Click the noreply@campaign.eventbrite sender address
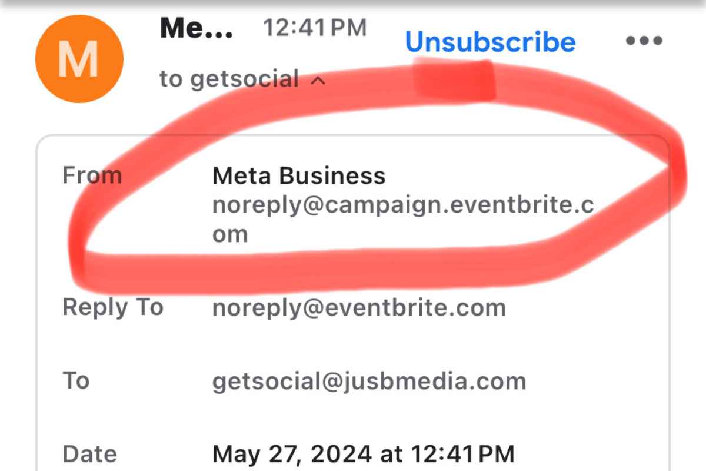This screenshot has width=706, height=471. tap(402, 205)
